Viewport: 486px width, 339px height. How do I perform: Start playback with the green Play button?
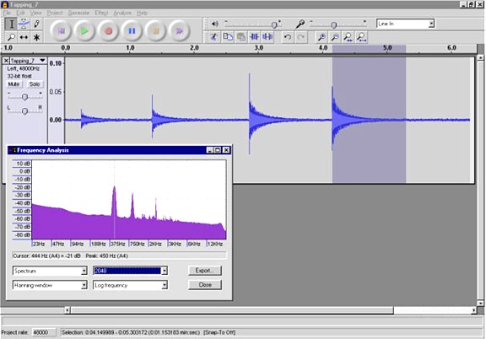pos(84,31)
